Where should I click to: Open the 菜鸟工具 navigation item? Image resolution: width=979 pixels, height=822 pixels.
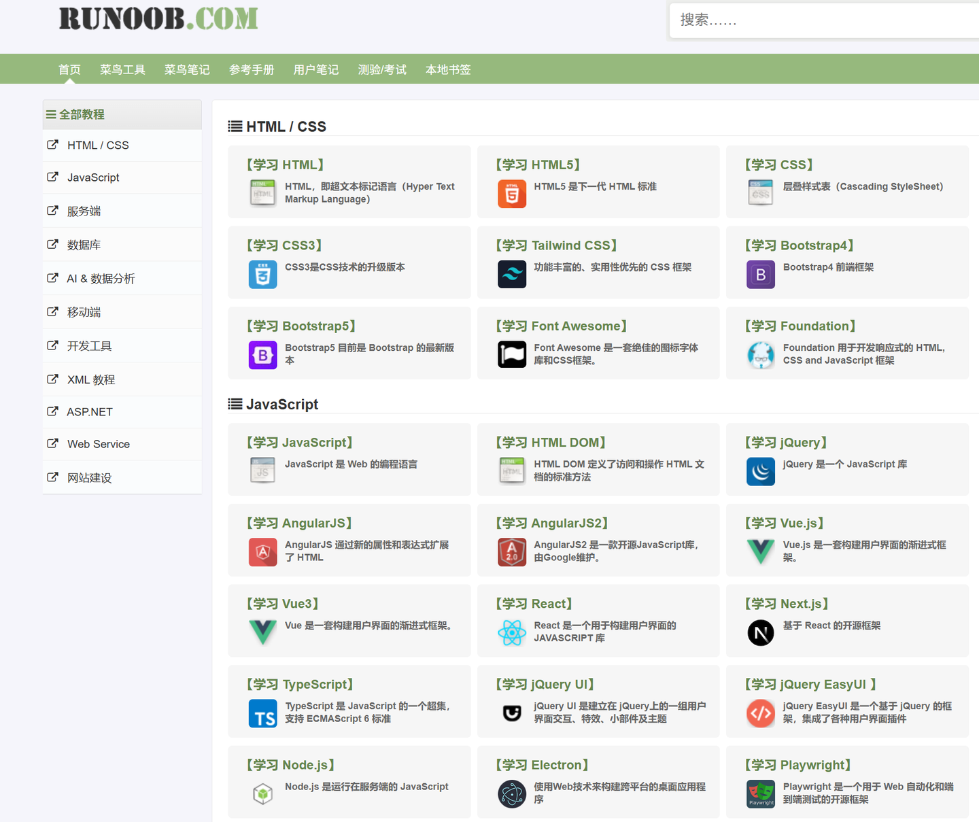(x=122, y=69)
